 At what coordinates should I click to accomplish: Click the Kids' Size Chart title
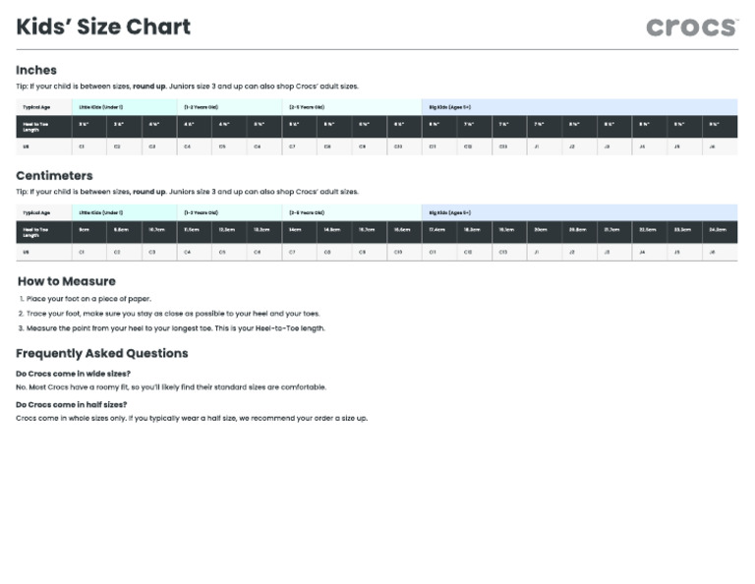pyautogui.click(x=103, y=27)
